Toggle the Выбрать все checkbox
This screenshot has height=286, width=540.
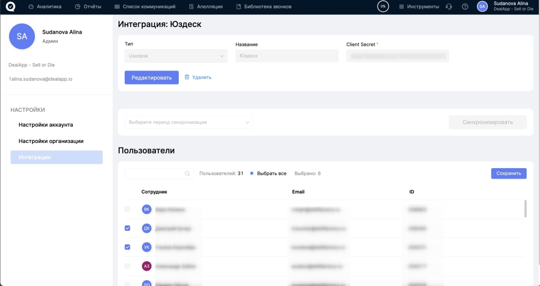pos(252,173)
